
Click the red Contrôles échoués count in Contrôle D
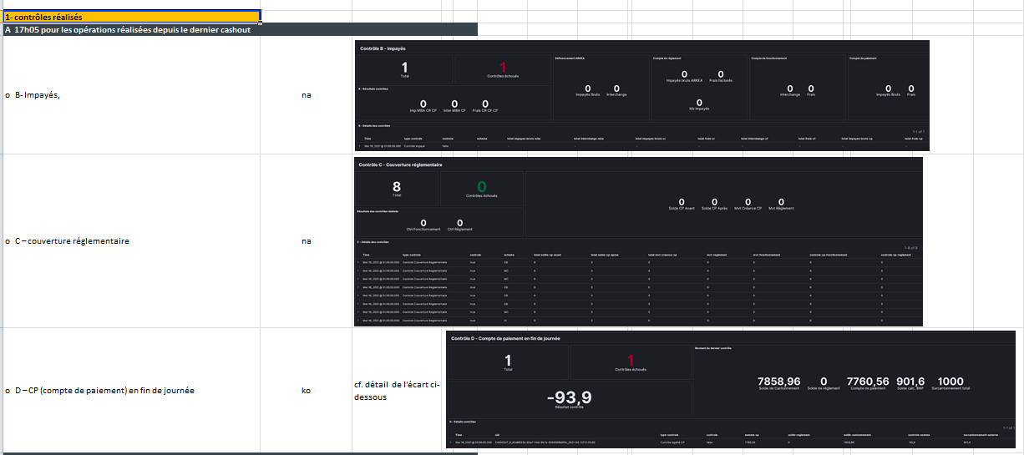point(631,360)
